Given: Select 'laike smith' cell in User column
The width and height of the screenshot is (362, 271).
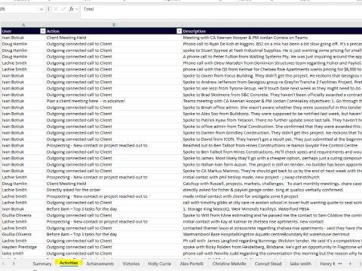Looking at the screenshot, I should coord(23,254).
